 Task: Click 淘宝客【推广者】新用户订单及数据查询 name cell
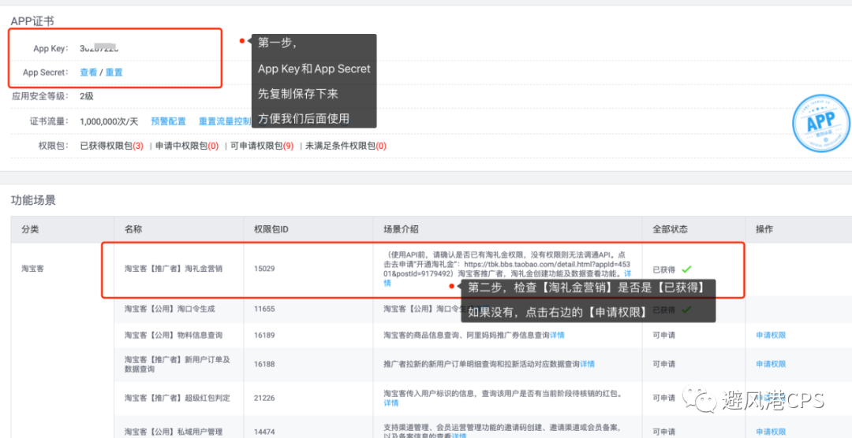coord(177,364)
